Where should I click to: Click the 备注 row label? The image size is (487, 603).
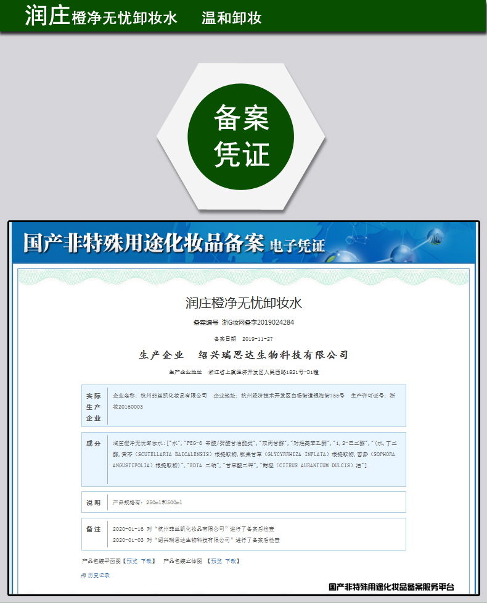(x=93, y=529)
